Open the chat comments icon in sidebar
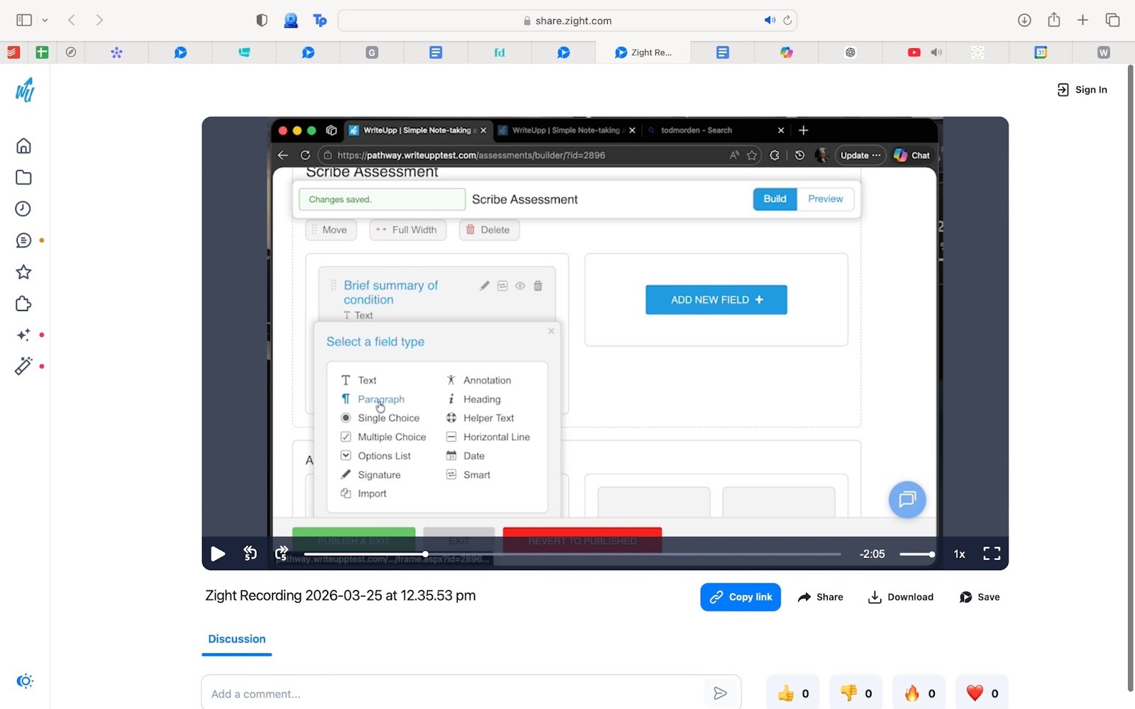The height and width of the screenshot is (709, 1135). click(23, 240)
